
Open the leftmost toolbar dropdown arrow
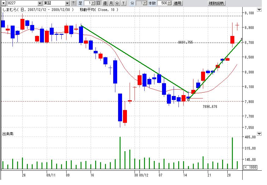[3, 3]
